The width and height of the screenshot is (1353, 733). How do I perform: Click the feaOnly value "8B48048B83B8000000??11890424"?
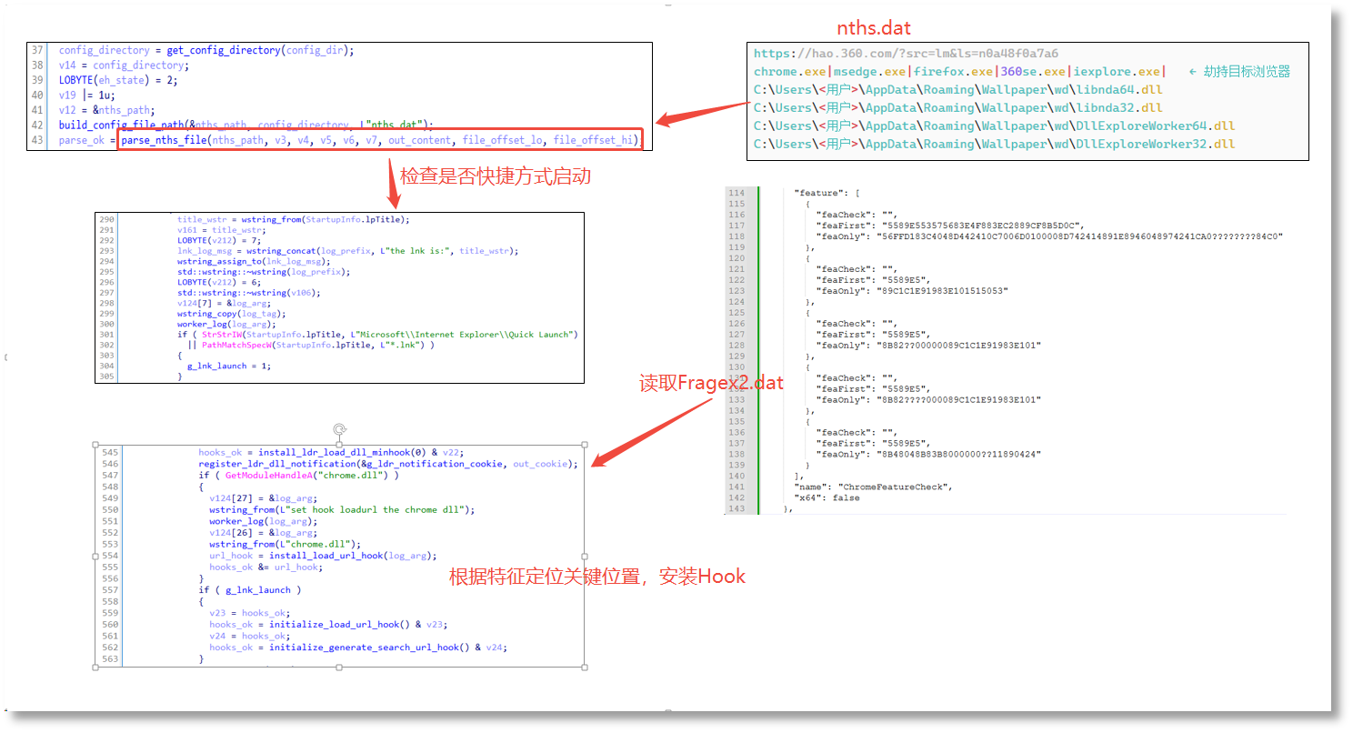point(958,454)
